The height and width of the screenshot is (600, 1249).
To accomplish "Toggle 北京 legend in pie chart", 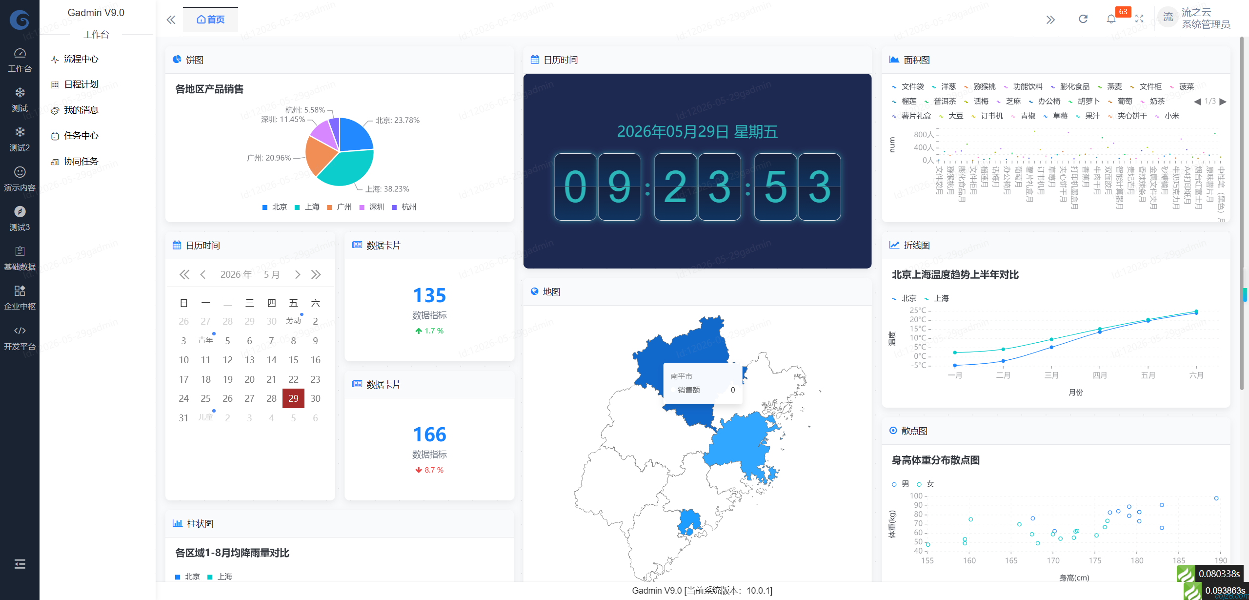I will pyautogui.click(x=275, y=207).
